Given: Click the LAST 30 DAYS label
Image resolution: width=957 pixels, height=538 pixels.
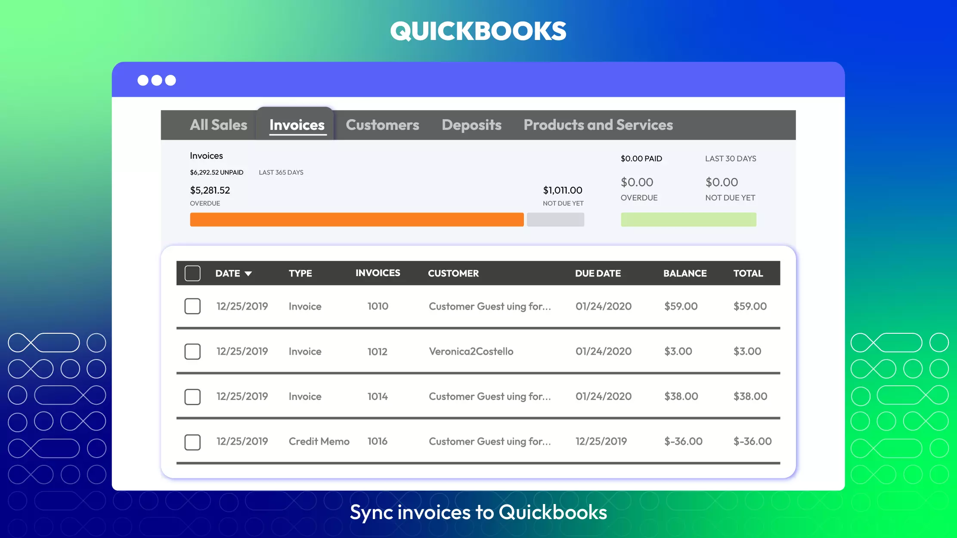Looking at the screenshot, I should point(731,159).
